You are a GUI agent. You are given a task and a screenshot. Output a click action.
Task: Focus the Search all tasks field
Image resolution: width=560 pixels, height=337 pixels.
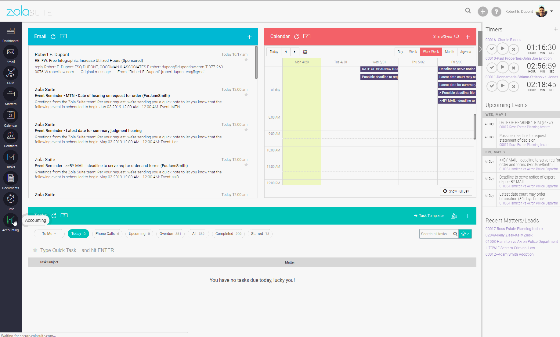pyautogui.click(x=436, y=234)
